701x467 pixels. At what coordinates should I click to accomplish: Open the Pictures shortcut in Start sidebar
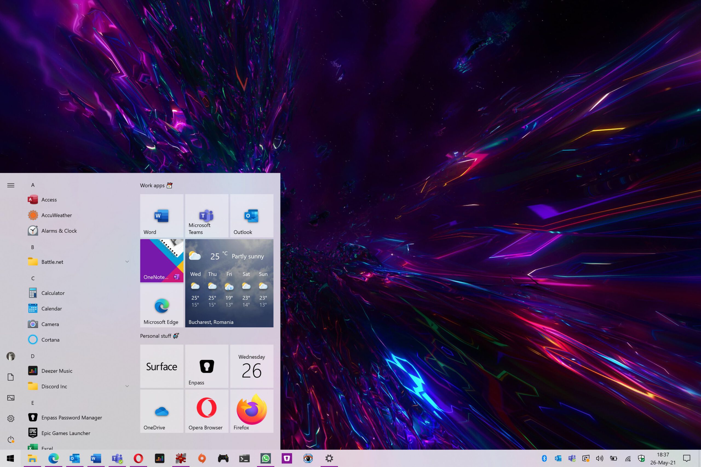11,398
